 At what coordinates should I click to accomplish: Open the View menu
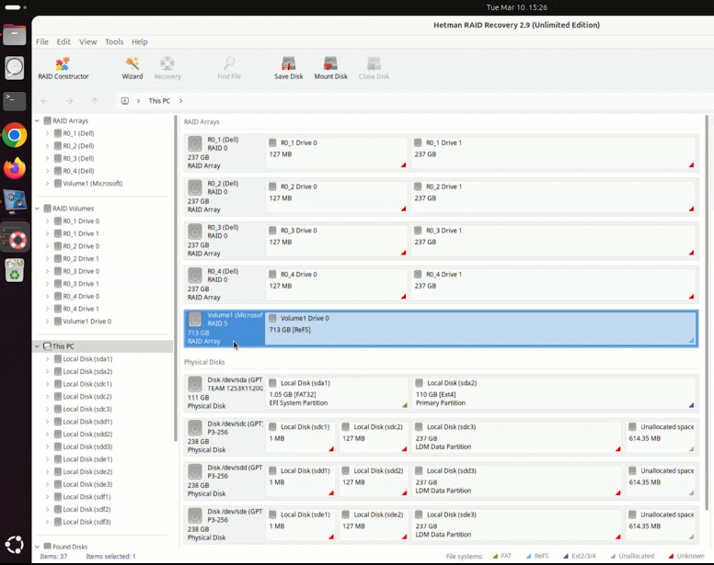tap(88, 42)
